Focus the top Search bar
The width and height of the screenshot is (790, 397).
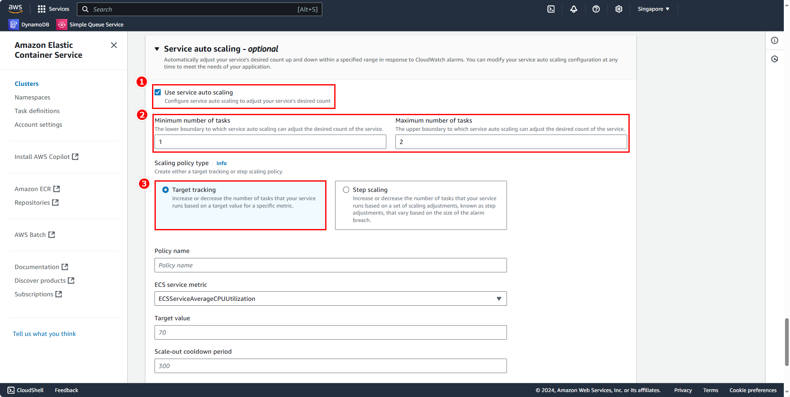tap(200, 9)
